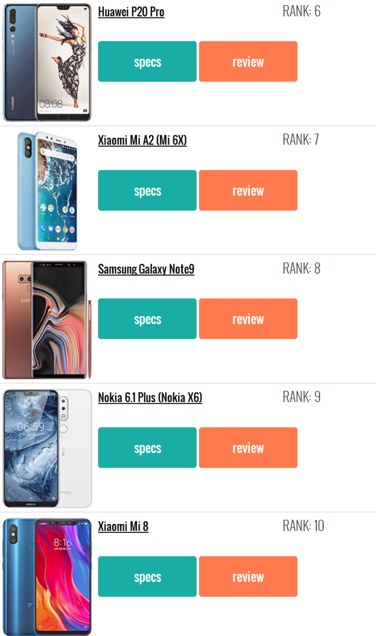
Task: Click the Xiaomi Mi A2 phone thumbnail
Action: [48, 191]
